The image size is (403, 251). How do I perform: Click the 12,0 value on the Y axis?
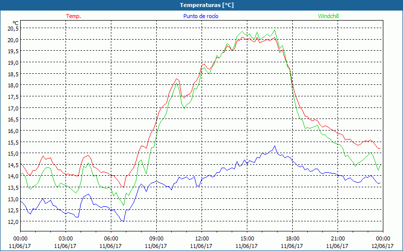click(13, 221)
